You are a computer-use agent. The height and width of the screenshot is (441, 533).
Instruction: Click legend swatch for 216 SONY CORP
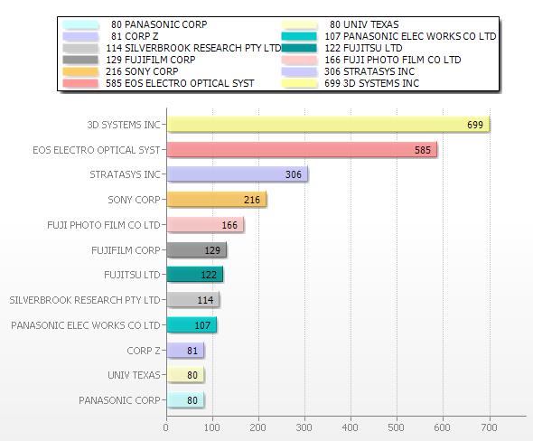pyautogui.click(x=80, y=71)
